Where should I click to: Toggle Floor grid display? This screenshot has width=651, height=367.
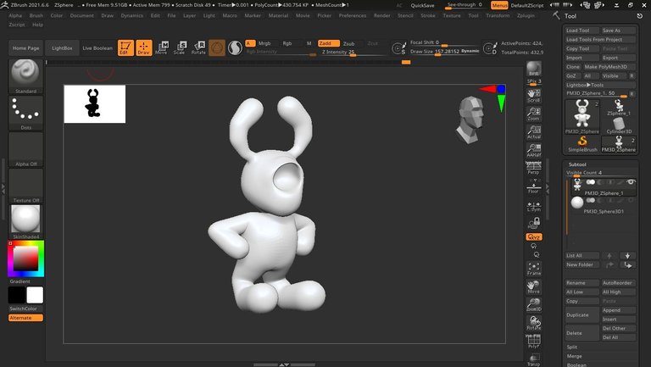coord(533,186)
